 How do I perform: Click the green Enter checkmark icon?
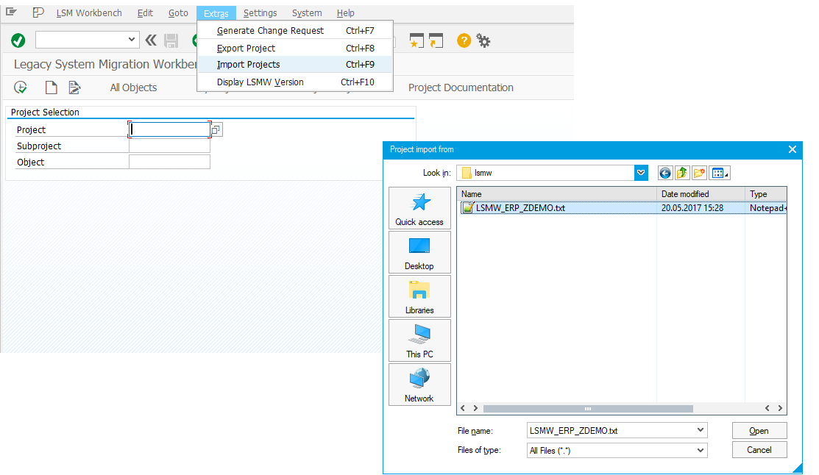coord(18,40)
